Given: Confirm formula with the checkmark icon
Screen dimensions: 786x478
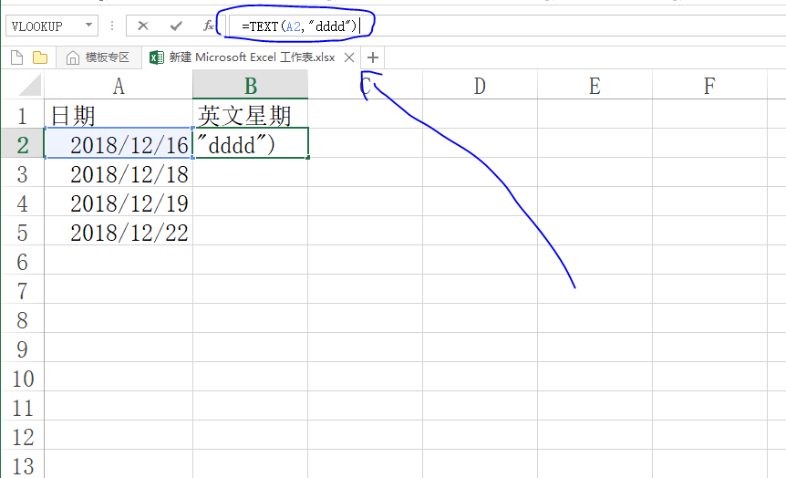Looking at the screenshot, I should (176, 26).
